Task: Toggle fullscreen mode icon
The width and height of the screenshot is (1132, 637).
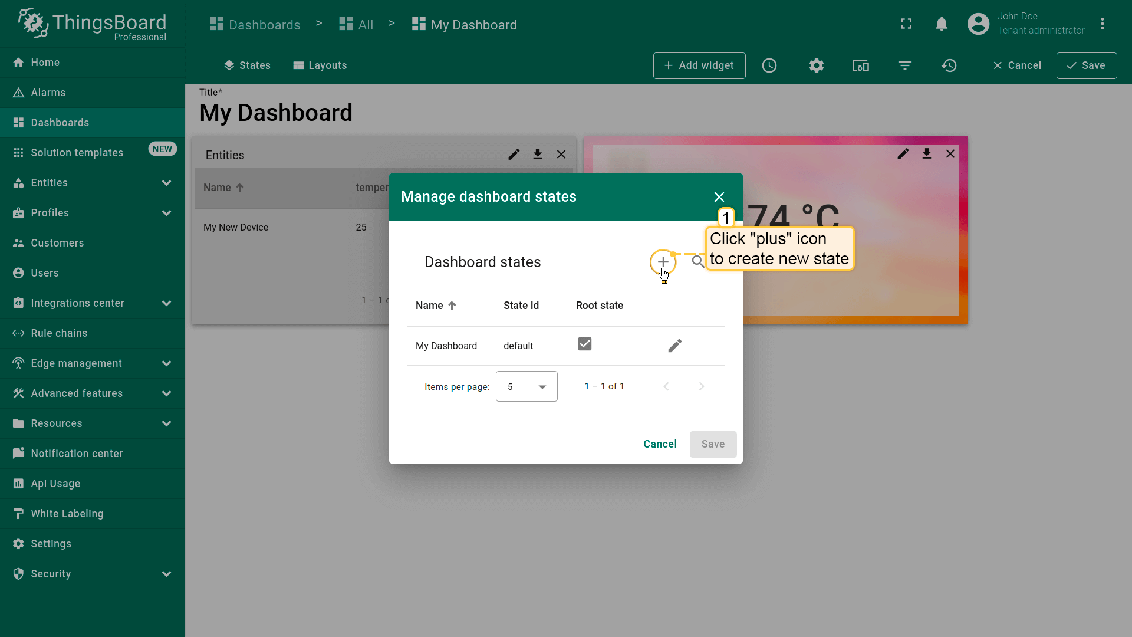Action: pos(906,24)
